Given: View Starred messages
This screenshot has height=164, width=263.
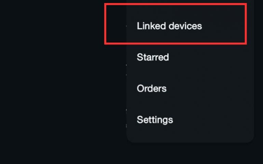Looking at the screenshot, I should [153, 57].
